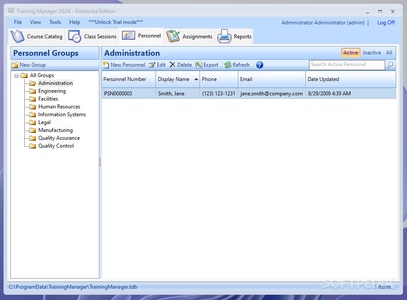Click the Refresh button label
The height and width of the screenshot is (300, 407).
coord(241,65)
